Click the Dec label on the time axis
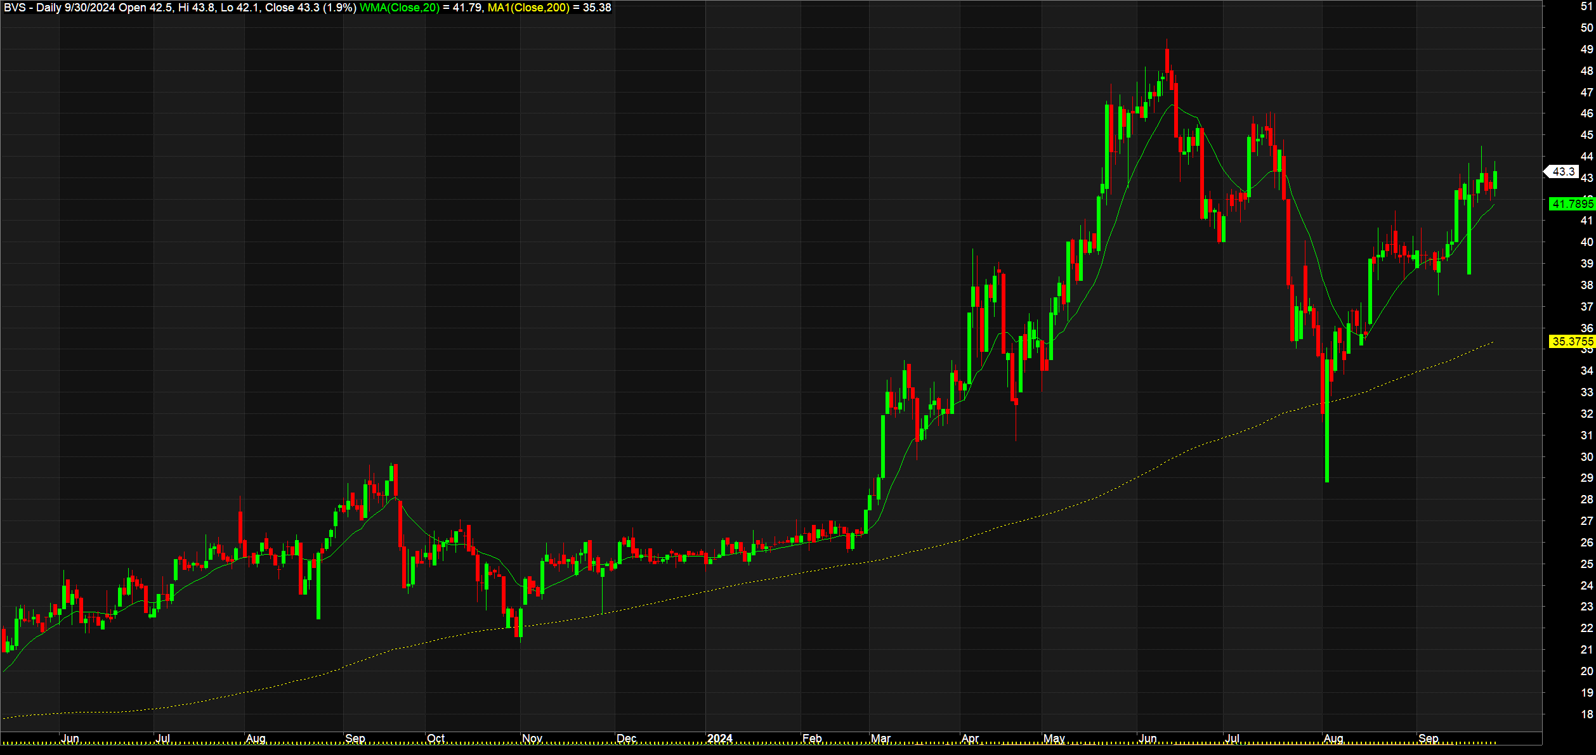 click(x=626, y=739)
